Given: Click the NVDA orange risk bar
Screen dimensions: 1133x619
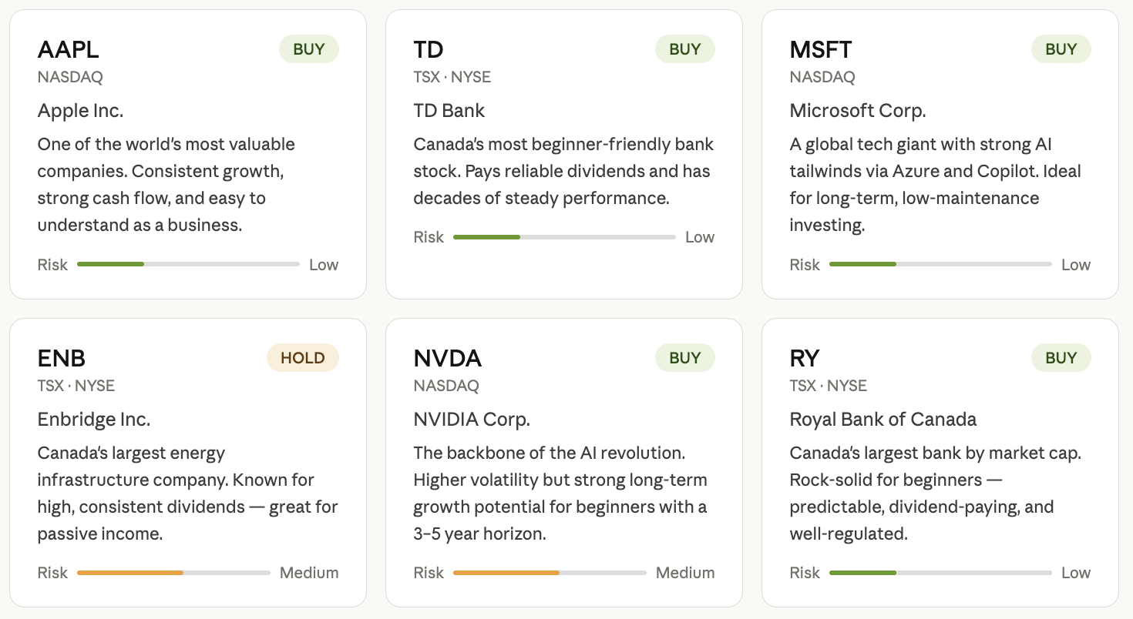Looking at the screenshot, I should [506, 573].
